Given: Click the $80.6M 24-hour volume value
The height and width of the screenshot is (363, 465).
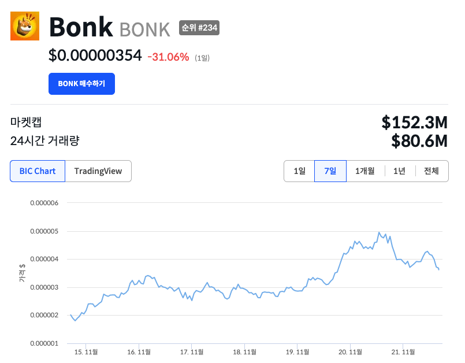Looking at the screenshot, I should point(419,140).
